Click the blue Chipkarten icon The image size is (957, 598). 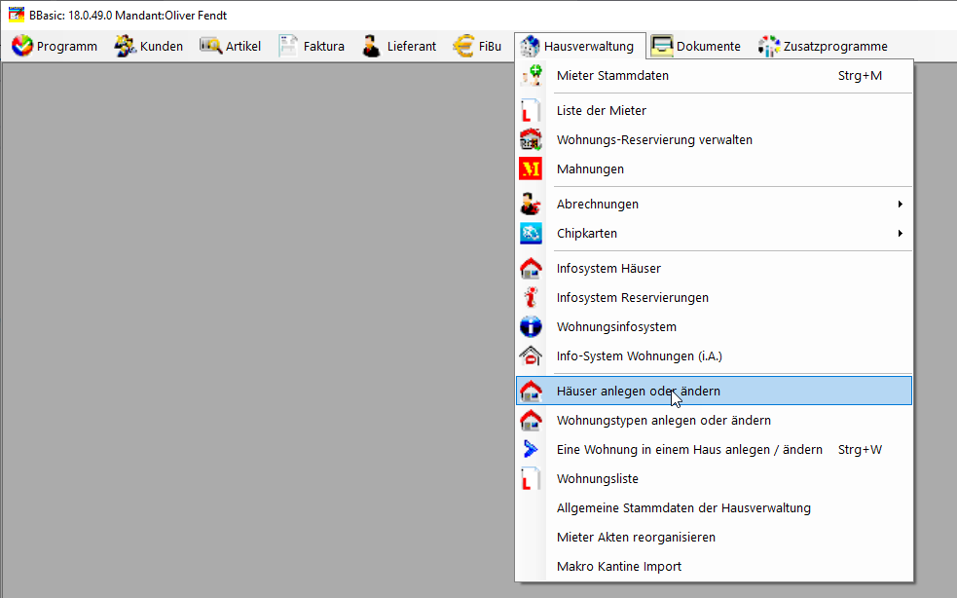tap(531, 234)
